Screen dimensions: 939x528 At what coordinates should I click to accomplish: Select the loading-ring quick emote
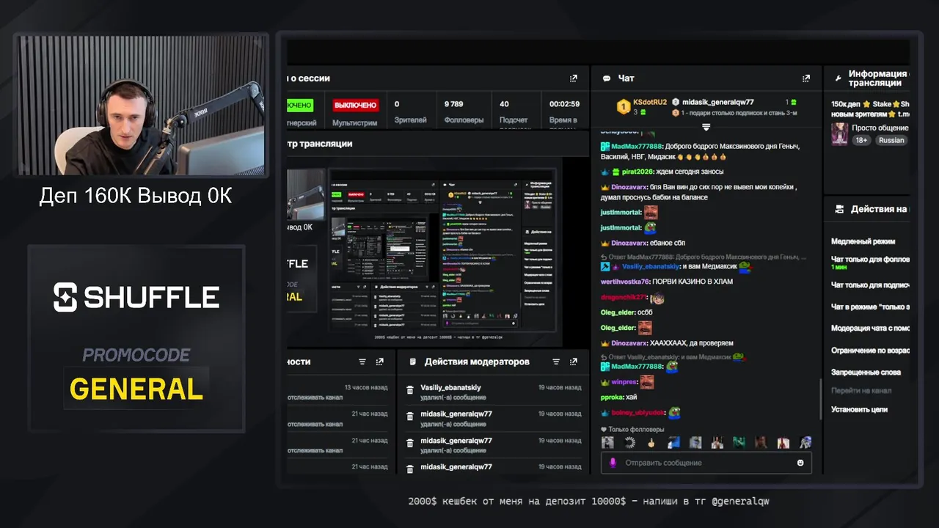[x=629, y=442]
